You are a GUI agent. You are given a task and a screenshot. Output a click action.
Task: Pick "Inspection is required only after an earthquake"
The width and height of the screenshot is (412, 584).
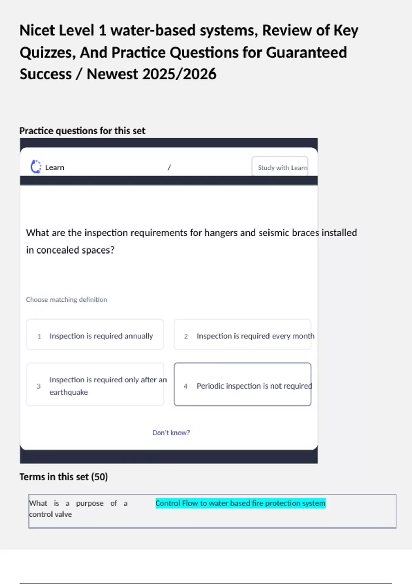coord(95,385)
